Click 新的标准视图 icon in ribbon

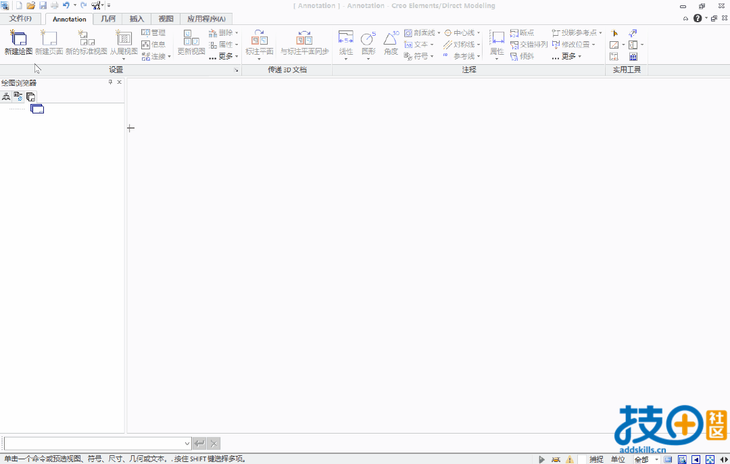tap(86, 38)
